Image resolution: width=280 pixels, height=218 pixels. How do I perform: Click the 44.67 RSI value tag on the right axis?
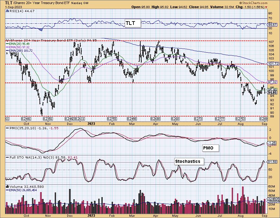pos(273,25)
